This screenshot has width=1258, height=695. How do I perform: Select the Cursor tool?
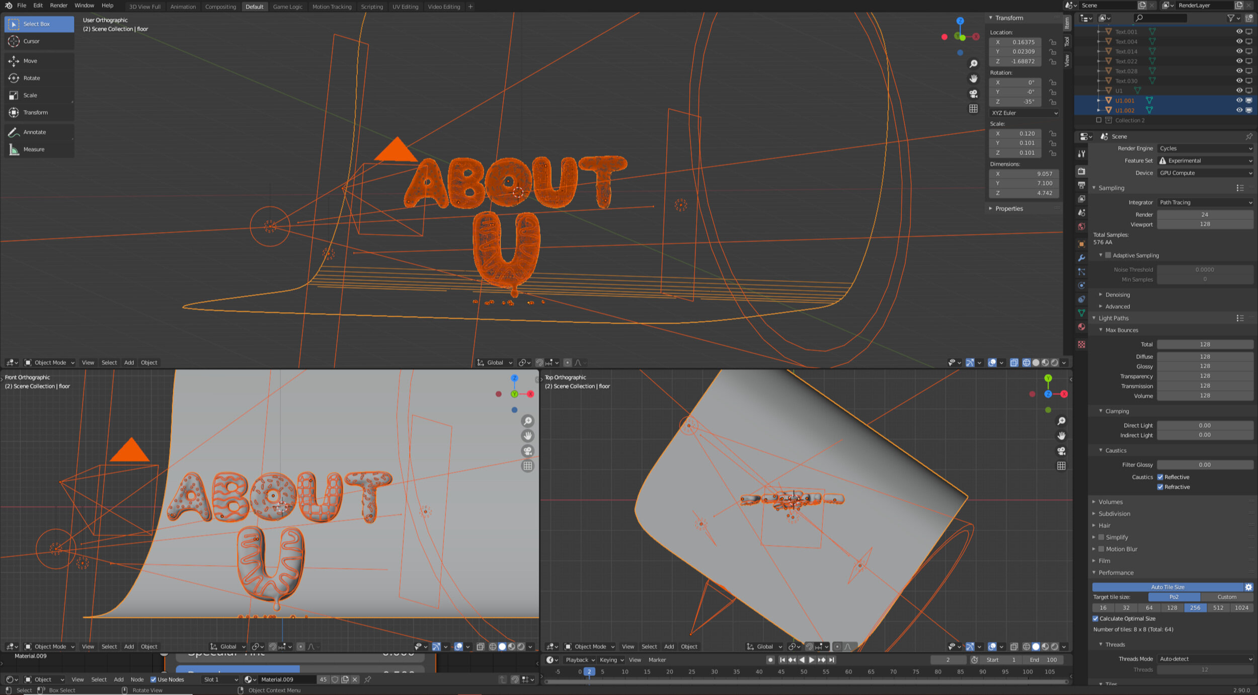point(39,41)
